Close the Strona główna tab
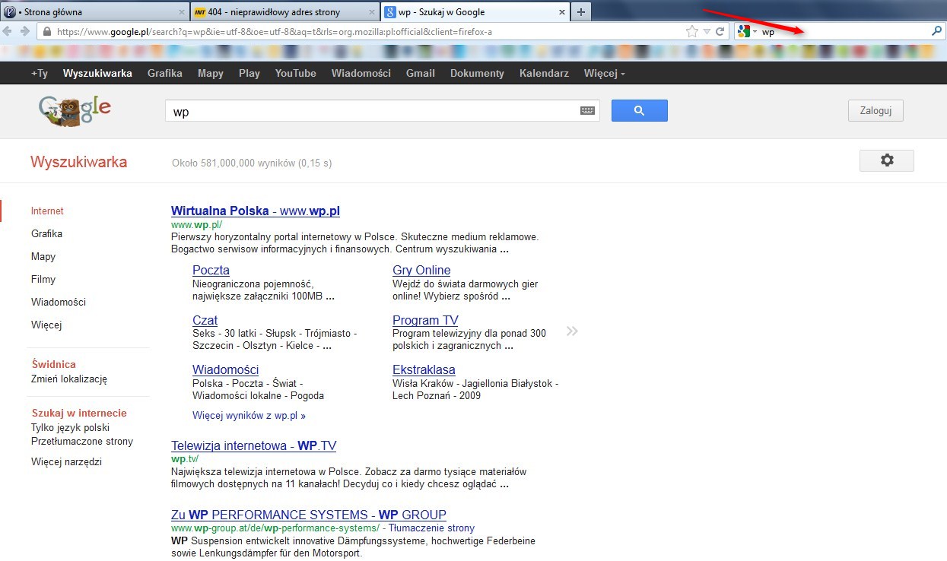This screenshot has height=561, width=947. tap(181, 12)
